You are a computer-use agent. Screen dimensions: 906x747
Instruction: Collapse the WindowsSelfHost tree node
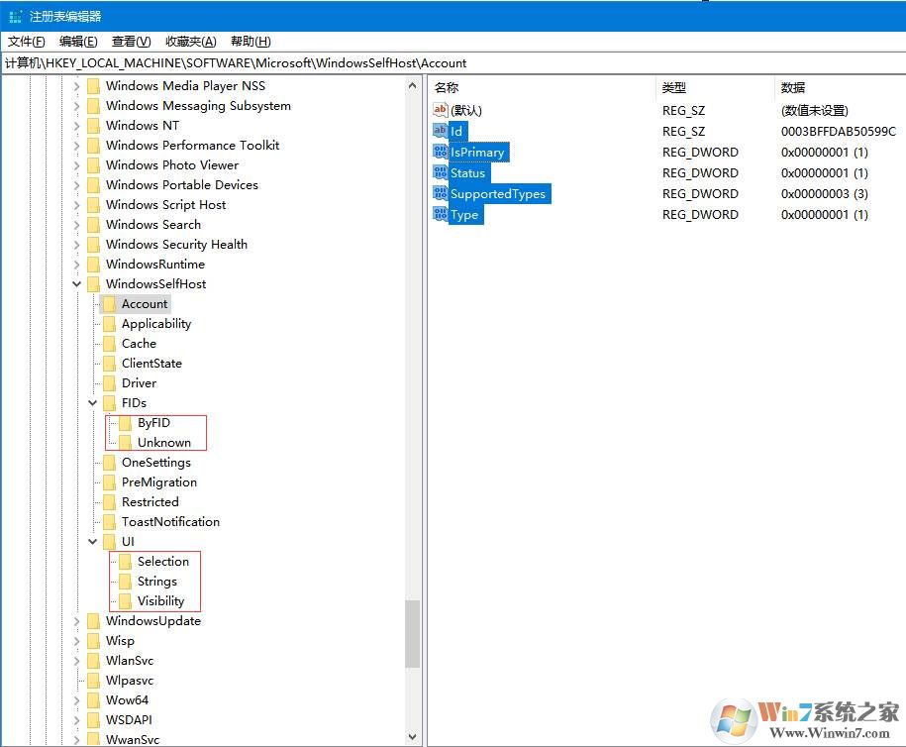click(x=77, y=284)
